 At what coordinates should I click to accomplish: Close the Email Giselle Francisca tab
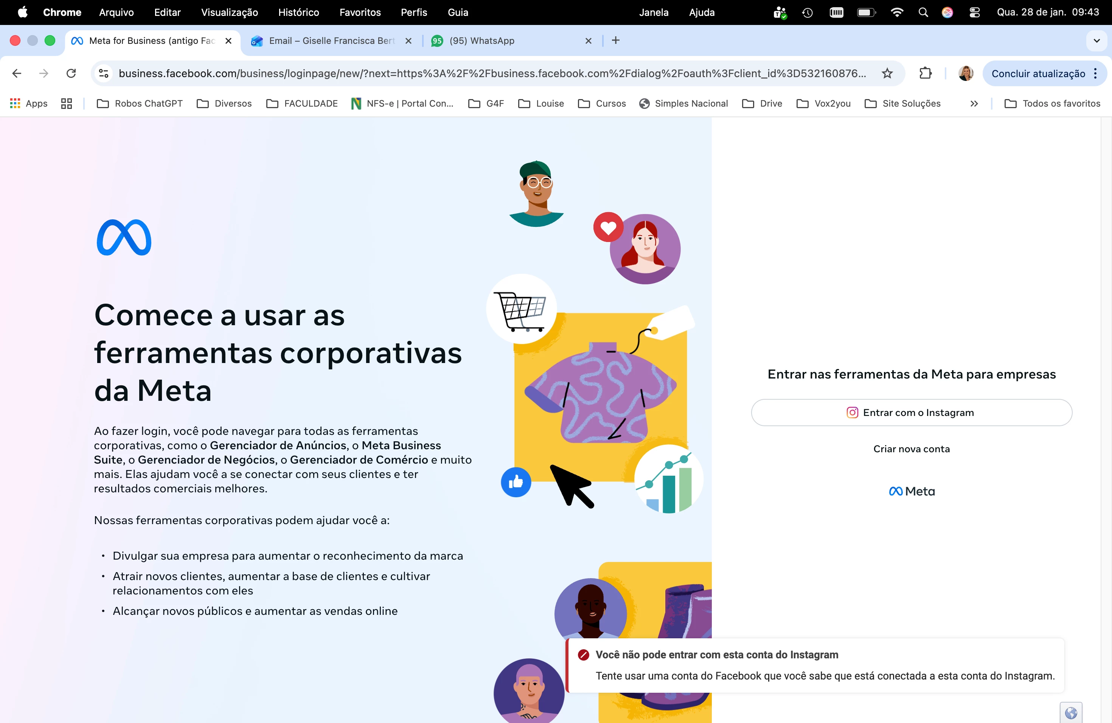pyautogui.click(x=408, y=40)
